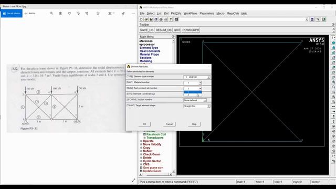
Task: Select Racetrack Coil in Main Menu
Action: pyautogui.click(x=156, y=134)
